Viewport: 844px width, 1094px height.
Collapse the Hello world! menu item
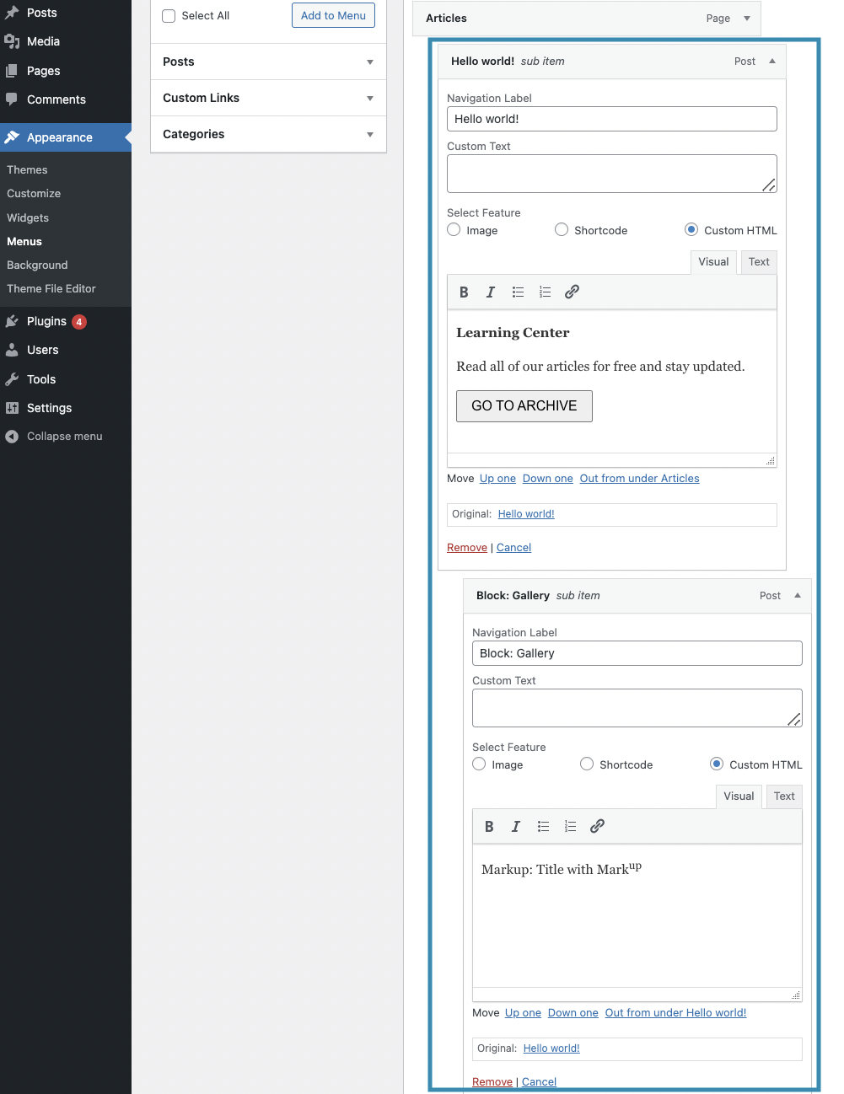[772, 61]
